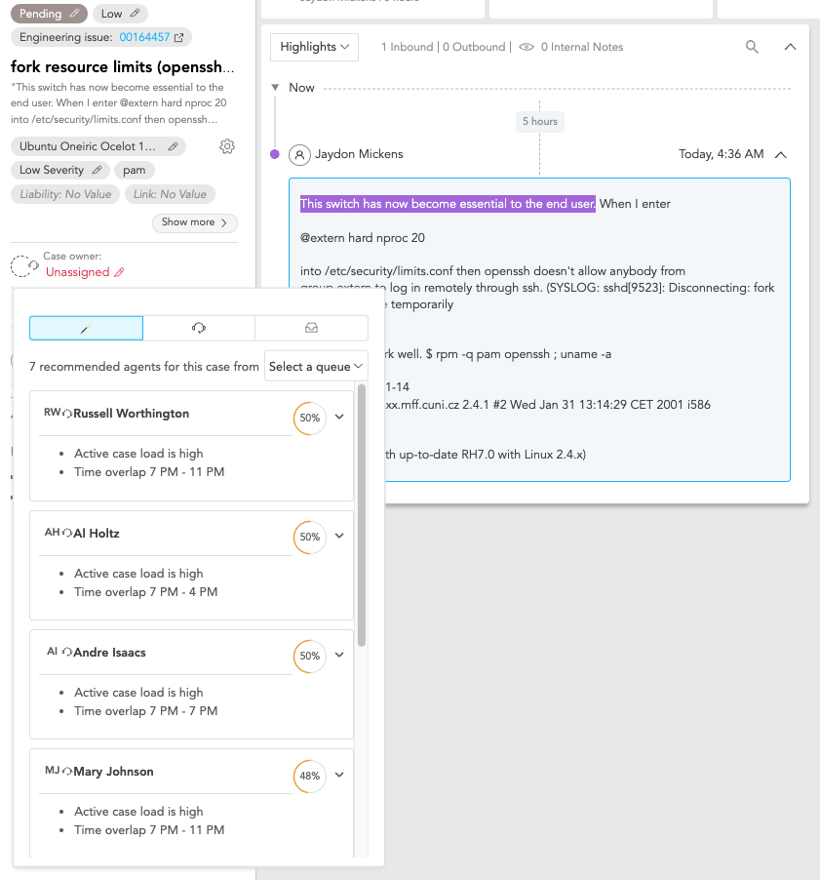Click the 0 Outbound count label

(x=474, y=47)
